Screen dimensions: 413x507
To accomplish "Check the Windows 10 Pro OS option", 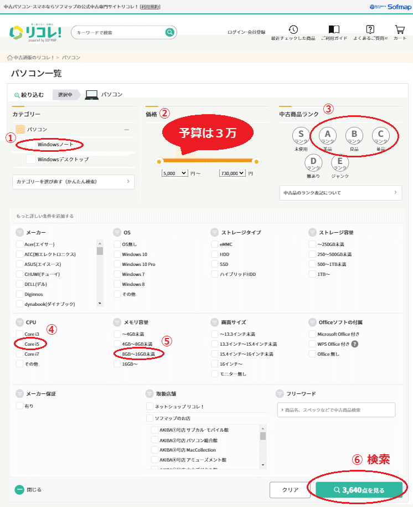I will (x=117, y=264).
